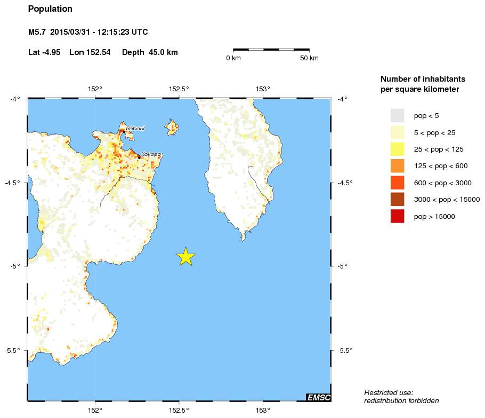Image resolution: width=485 pixels, height=418 pixels.
Task: Click the M5.7 event date text
Action: coord(88,33)
